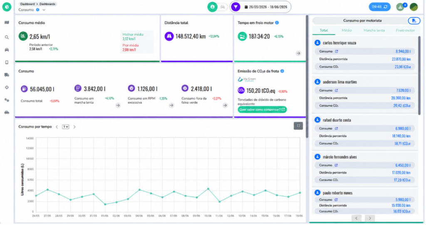Open the truck icon in sidebar
426x225 pixels.
pos(7,75)
